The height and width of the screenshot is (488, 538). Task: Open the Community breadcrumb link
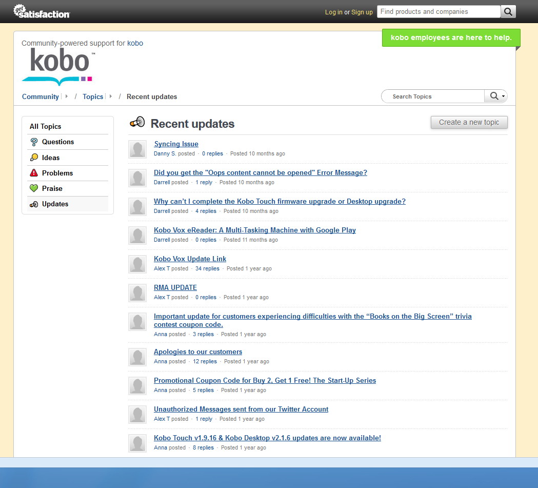tap(40, 97)
